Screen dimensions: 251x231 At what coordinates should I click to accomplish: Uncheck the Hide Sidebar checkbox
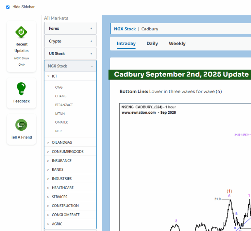point(8,7)
